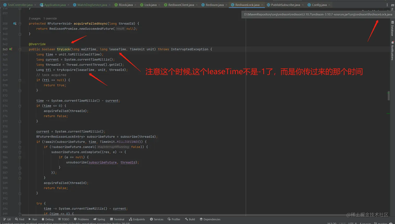
Task: Open the Profiler tool window
Action: (x=174, y=219)
